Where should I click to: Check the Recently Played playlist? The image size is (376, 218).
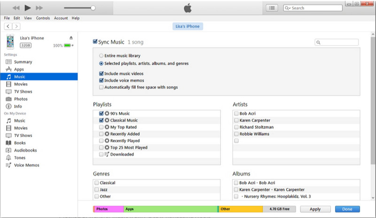coord(101,141)
